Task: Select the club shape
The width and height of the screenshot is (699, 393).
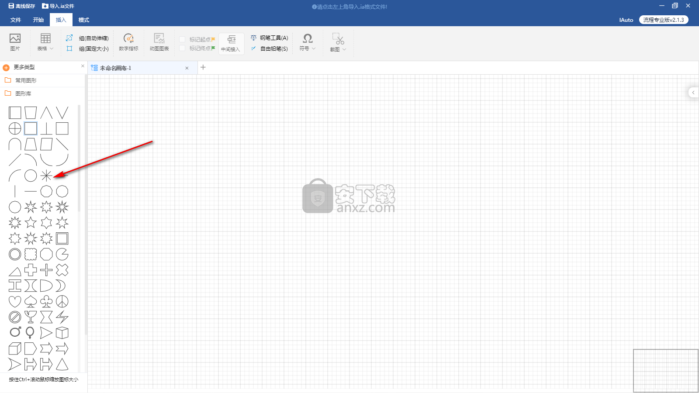Action: [x=46, y=301]
